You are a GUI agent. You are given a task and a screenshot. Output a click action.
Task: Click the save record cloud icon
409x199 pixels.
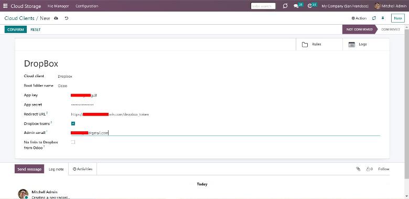[x=56, y=18]
